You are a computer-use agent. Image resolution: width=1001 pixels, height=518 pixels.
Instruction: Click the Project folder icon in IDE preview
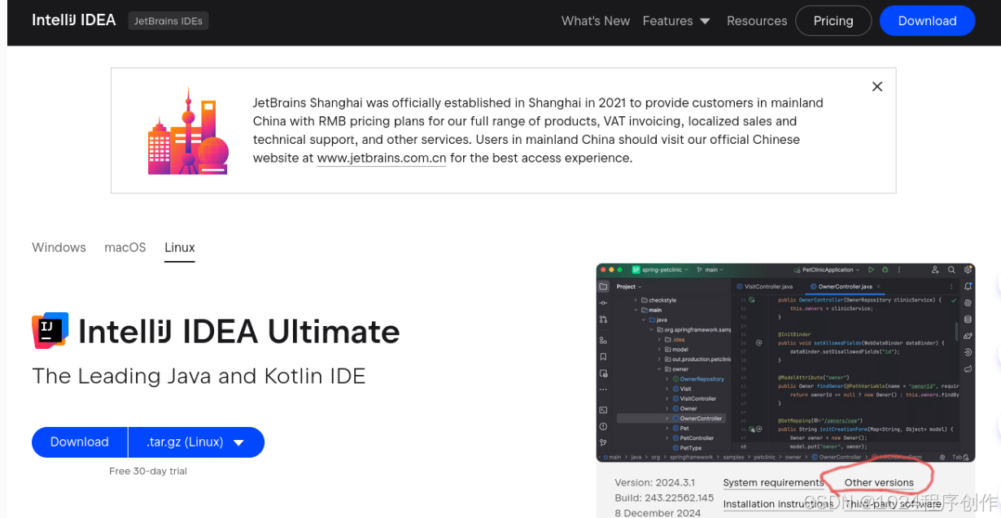pyautogui.click(x=603, y=286)
